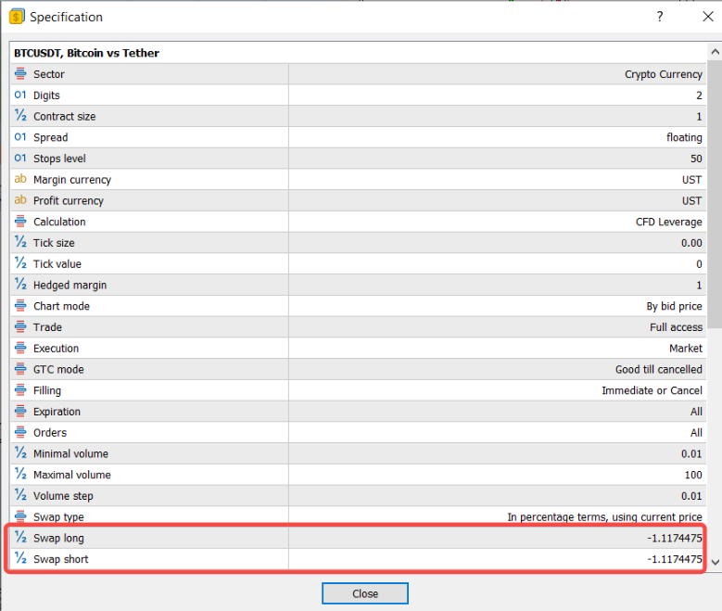The image size is (722, 611).
Task: Click the icon beside Sector
Action: [x=20, y=74]
